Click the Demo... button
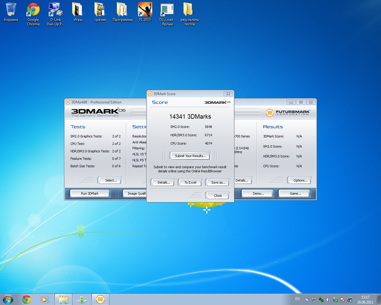 (258, 193)
